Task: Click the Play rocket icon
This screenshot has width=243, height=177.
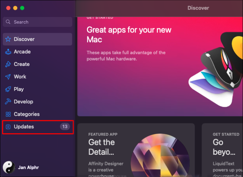Action: tap(8, 89)
